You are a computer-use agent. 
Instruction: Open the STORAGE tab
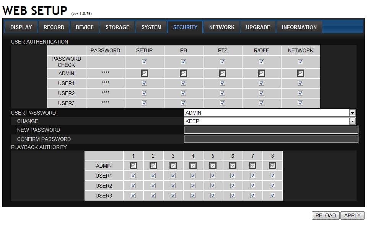point(117,27)
